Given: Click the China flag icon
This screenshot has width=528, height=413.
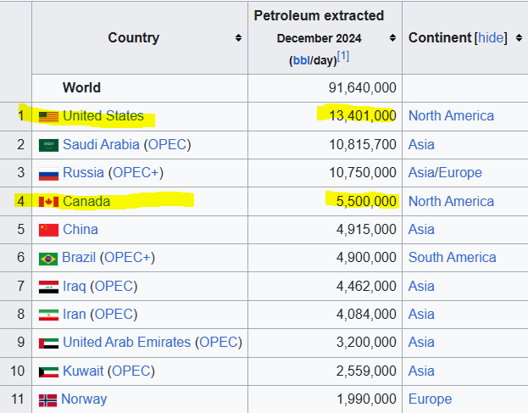Looking at the screenshot, I should click(48, 230).
